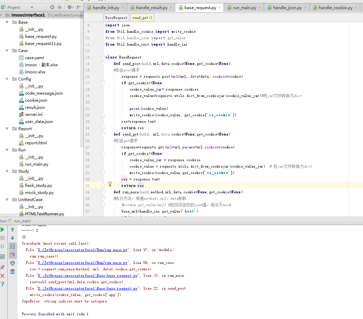Collapse the UnittestCase folder

[7, 200]
